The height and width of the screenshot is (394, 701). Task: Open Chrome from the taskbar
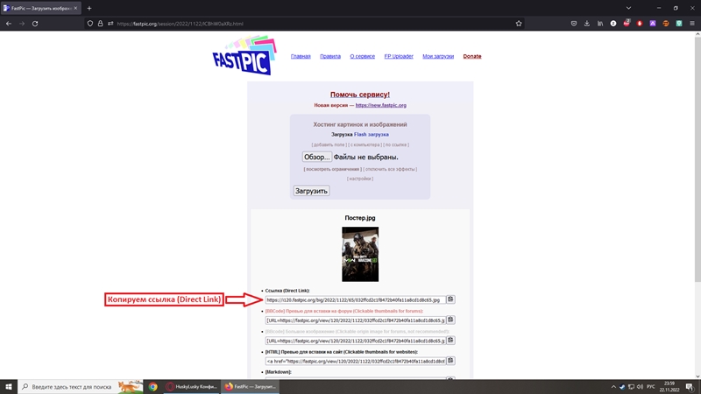point(152,386)
